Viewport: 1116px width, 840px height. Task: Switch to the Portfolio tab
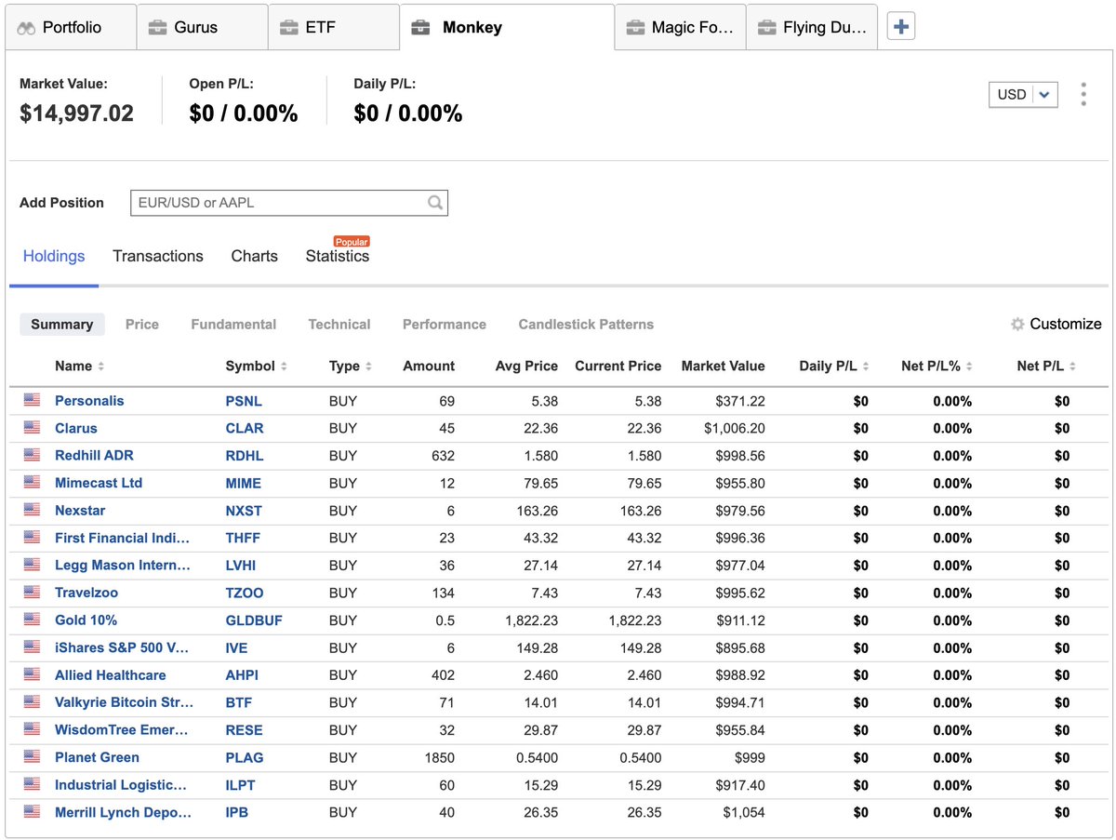pos(72,27)
